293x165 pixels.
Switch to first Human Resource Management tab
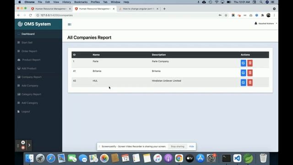pos(51,9)
